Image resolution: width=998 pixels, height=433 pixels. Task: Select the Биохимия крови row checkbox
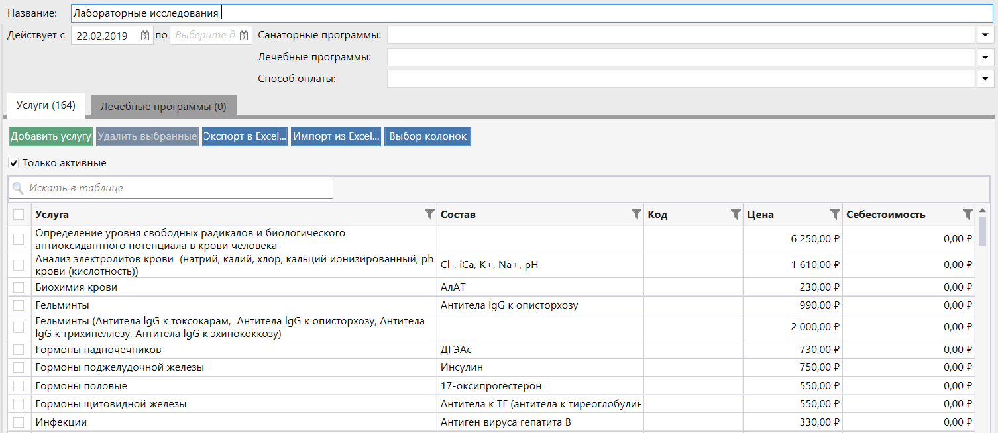coord(19,287)
